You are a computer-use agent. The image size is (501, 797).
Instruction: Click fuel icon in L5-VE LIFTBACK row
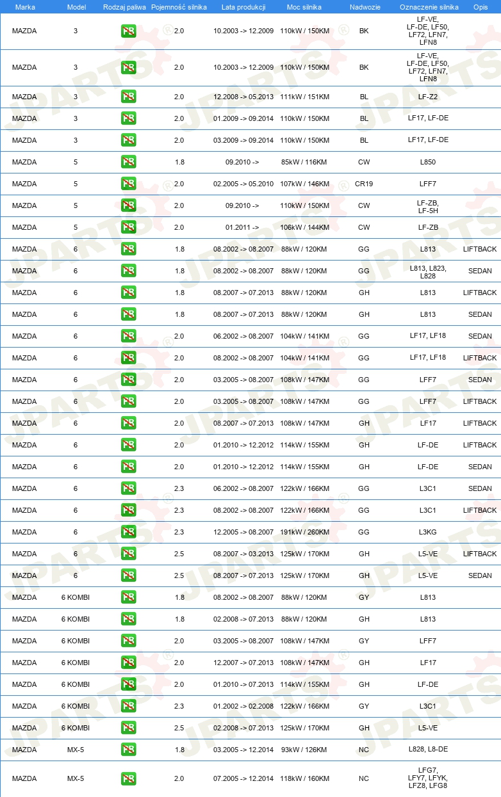[x=128, y=554]
